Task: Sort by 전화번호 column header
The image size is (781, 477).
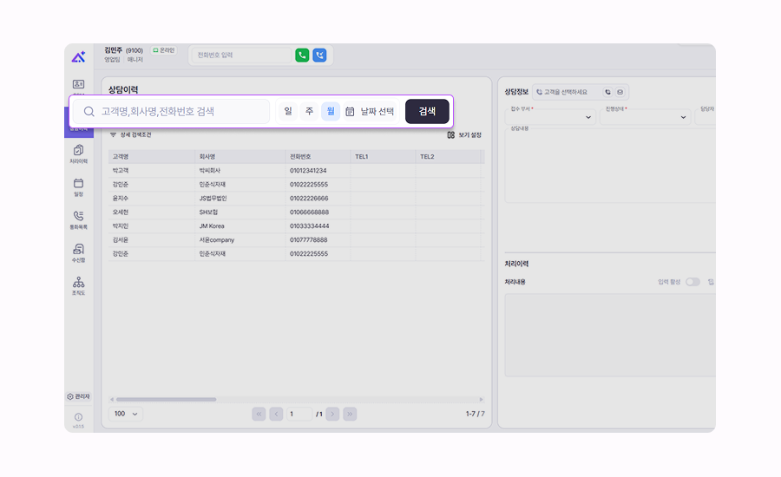Action: coord(318,157)
